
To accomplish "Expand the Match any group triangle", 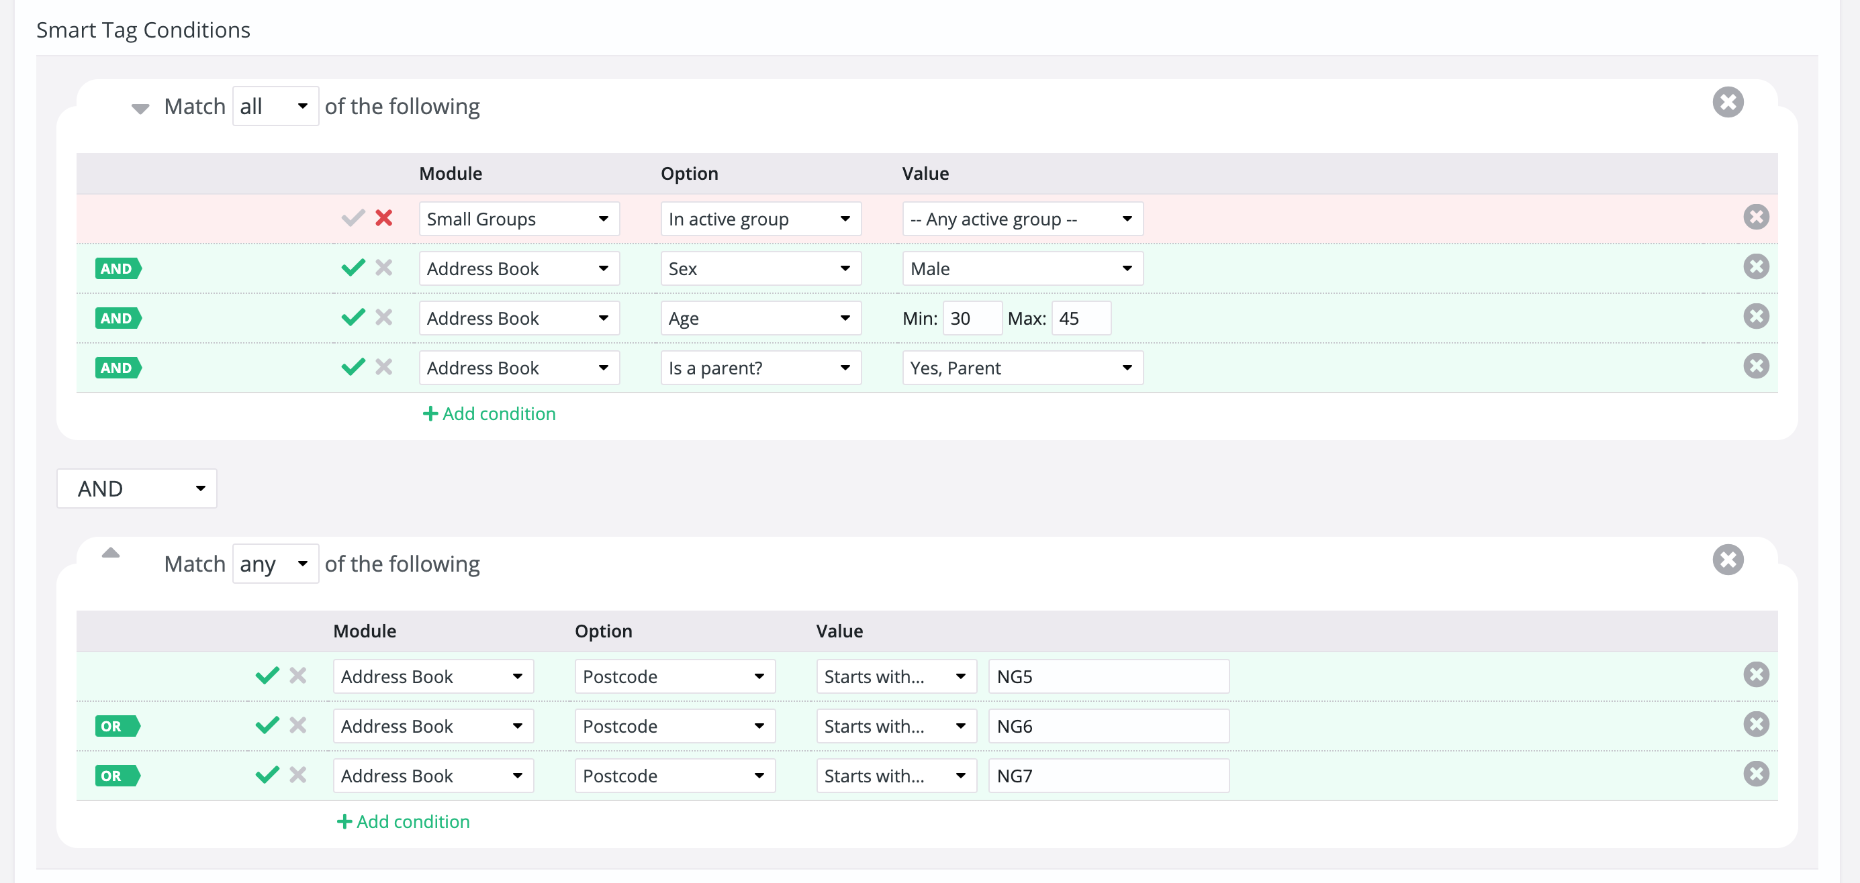I will coord(111,554).
